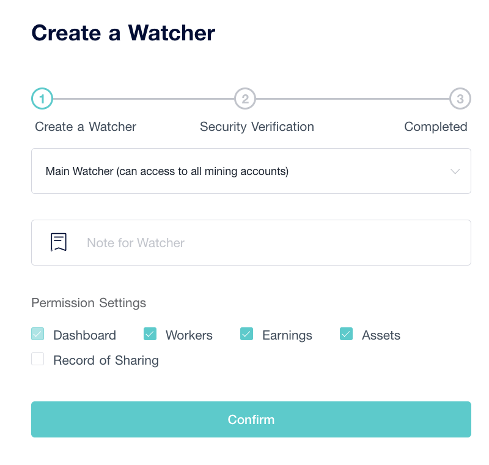Select the Security Verification step label
The height and width of the screenshot is (465, 489).
[257, 127]
